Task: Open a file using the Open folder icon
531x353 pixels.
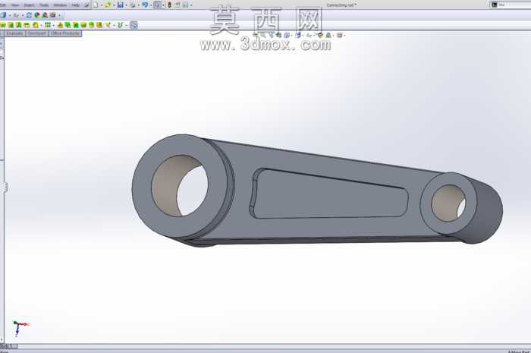Action: 108,5
